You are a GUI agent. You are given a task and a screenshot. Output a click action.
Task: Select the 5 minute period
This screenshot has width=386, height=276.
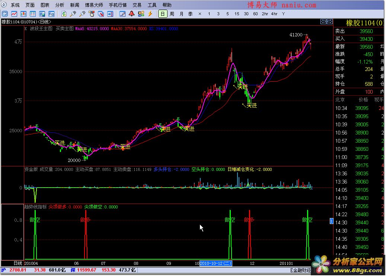coord(227,14)
